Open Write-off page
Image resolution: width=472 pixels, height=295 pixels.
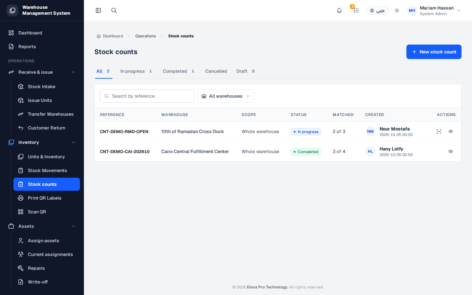point(47,282)
